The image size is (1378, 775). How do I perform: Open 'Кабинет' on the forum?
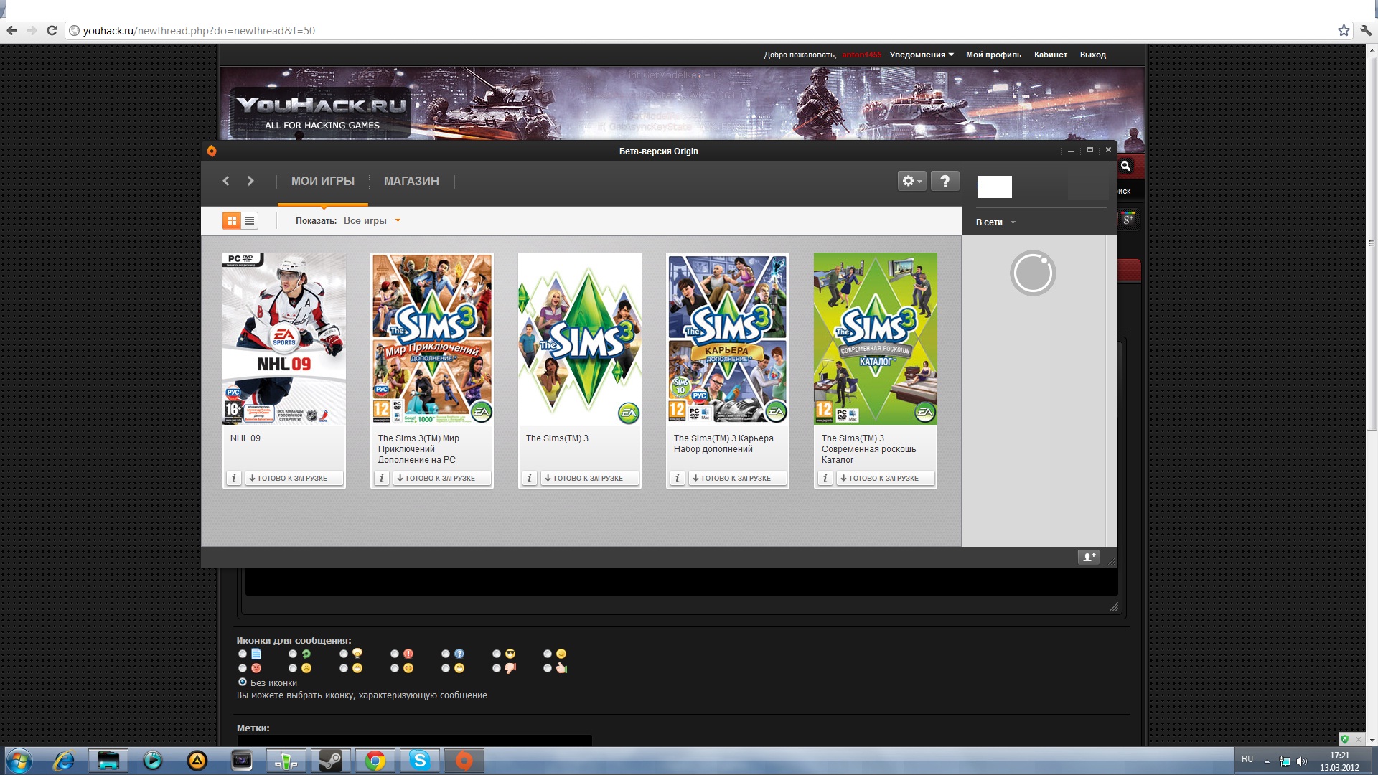pyautogui.click(x=1051, y=55)
